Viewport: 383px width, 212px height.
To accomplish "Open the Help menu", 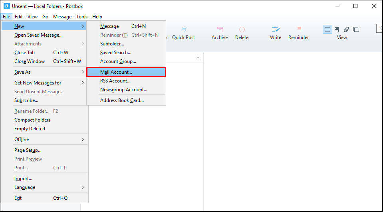I will click(97, 17).
